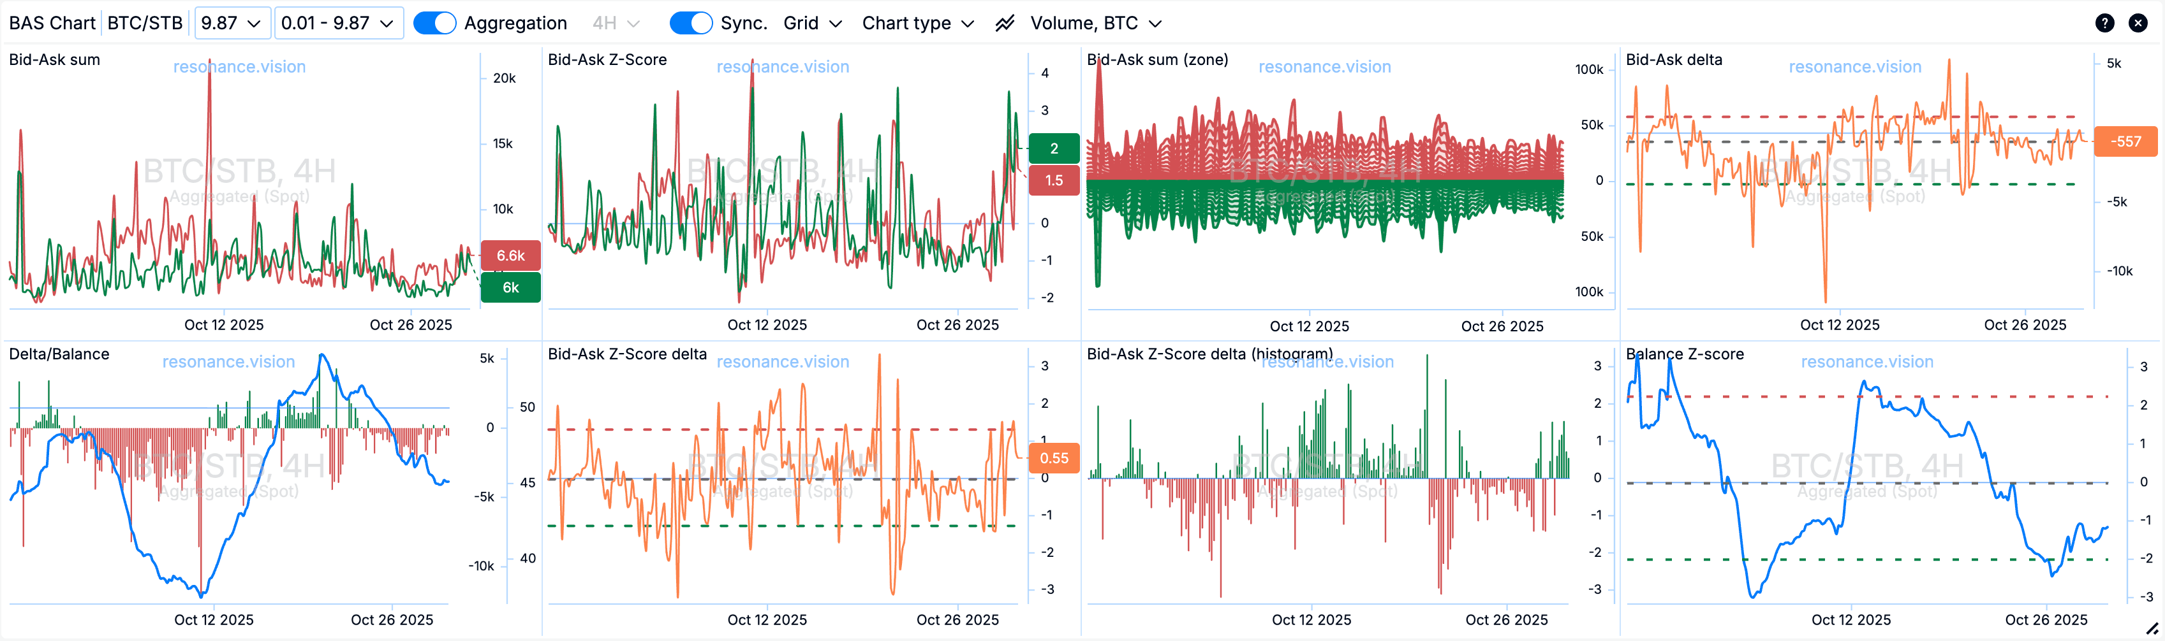Click the BTC/STB pair label
Screen dimensions: 2165x641
click(x=145, y=24)
